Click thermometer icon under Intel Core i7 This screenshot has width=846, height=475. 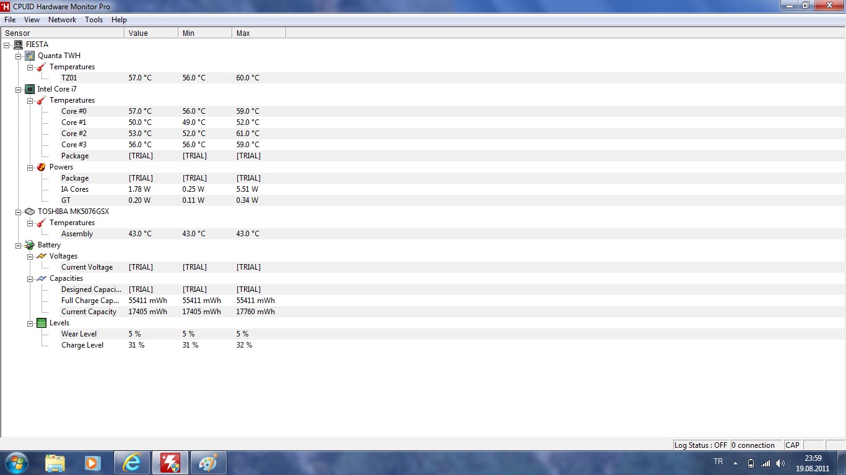[x=41, y=100]
